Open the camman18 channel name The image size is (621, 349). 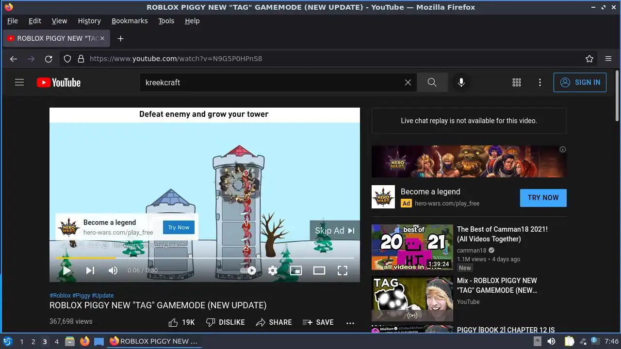pos(472,251)
